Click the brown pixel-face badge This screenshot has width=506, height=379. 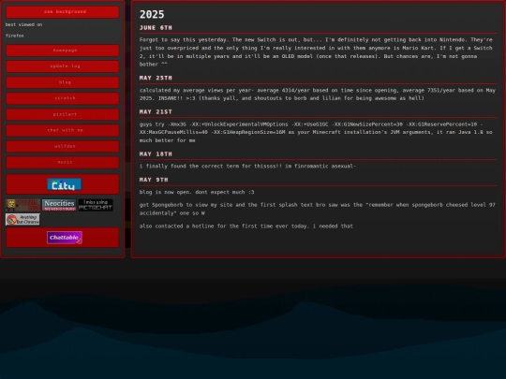[22, 205]
